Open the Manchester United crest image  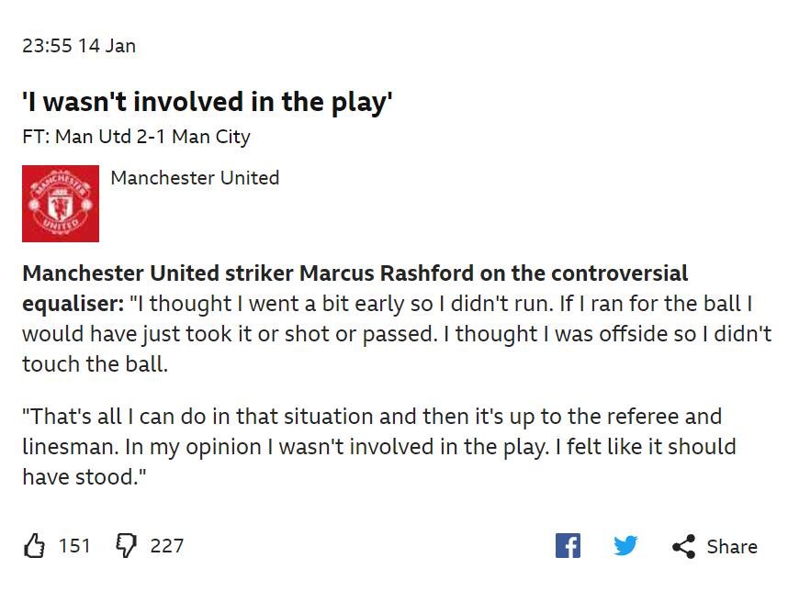point(61,204)
